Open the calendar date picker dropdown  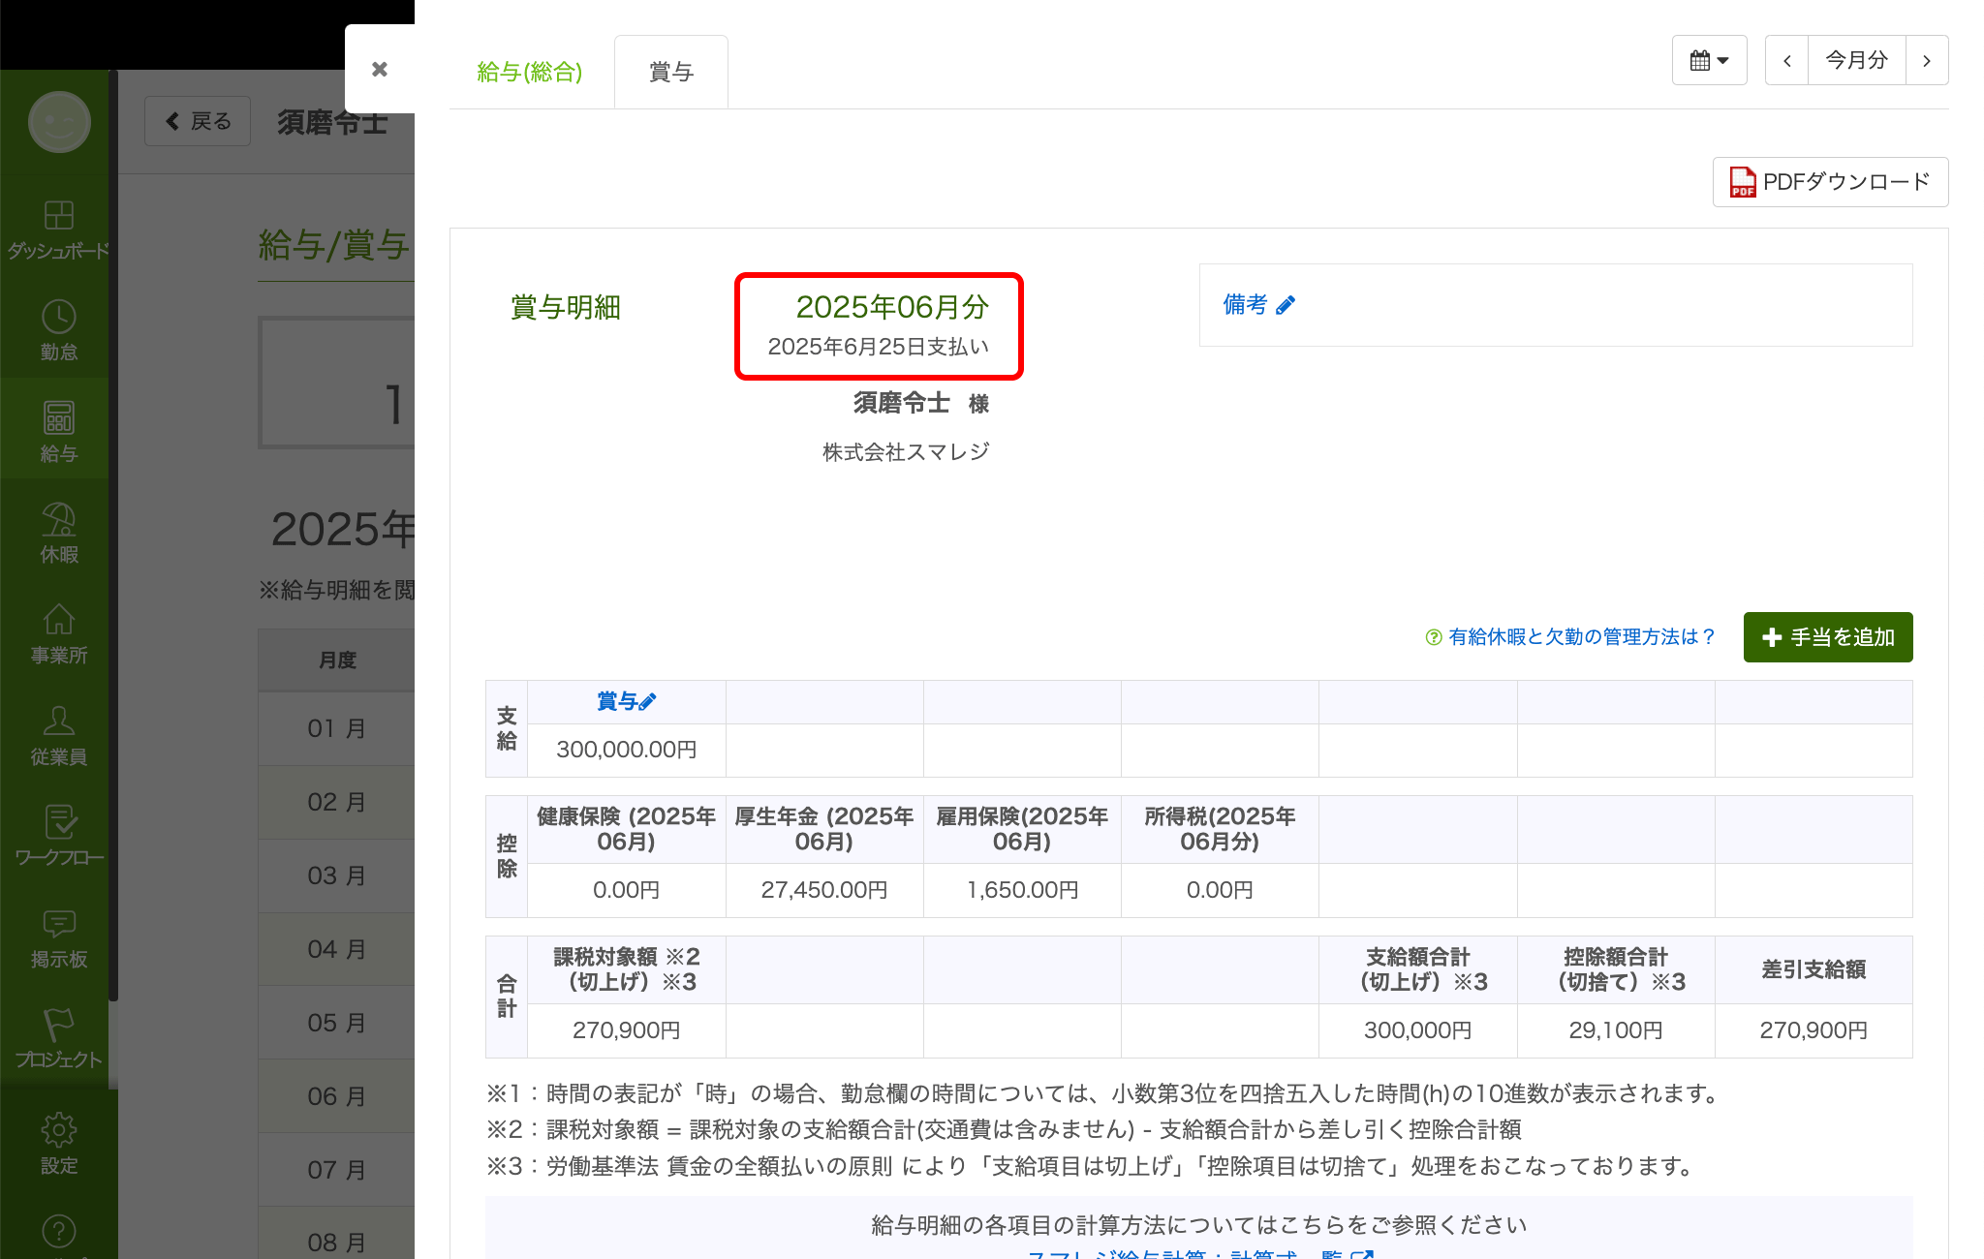[x=1709, y=60]
